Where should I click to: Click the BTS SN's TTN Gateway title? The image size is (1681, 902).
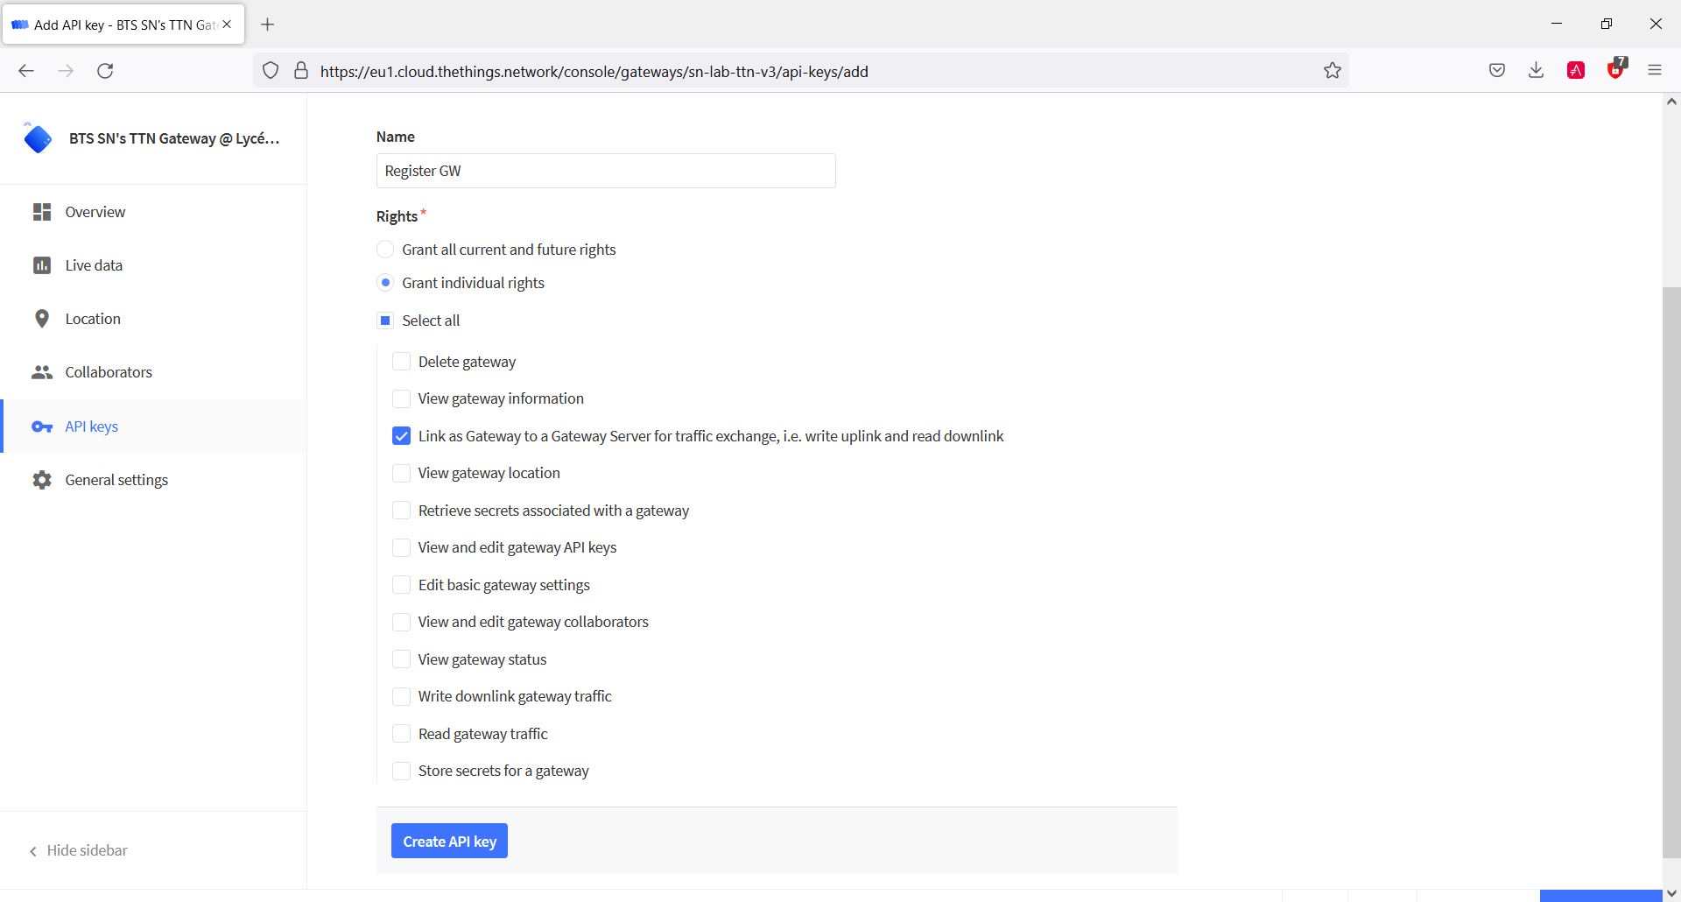(174, 138)
